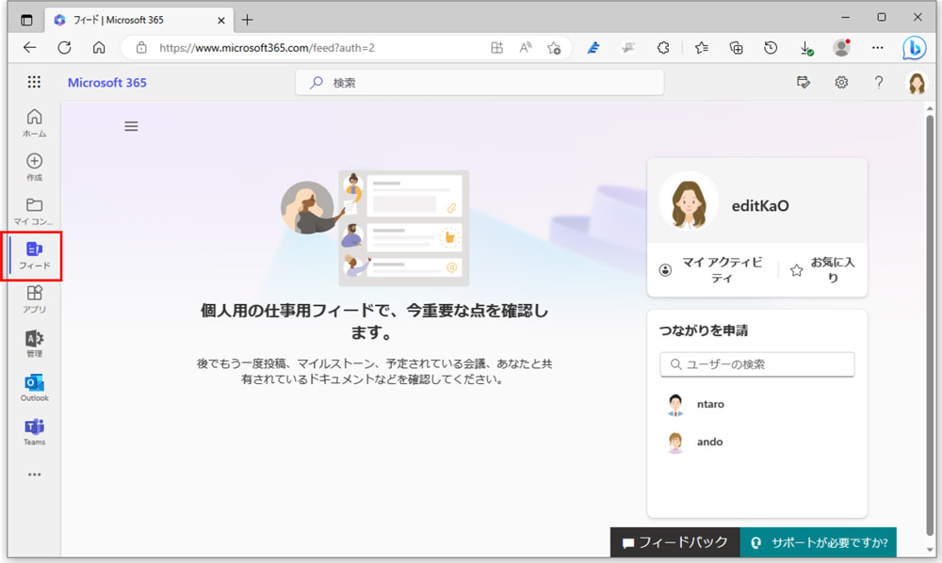The height and width of the screenshot is (563, 942).
Task: Open the フィードバック button
Action: 674,542
